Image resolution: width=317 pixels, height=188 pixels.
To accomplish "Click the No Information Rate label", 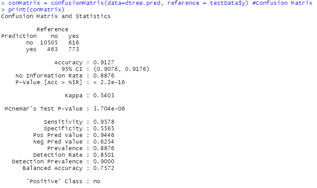I will pyautogui.click(x=49, y=75).
